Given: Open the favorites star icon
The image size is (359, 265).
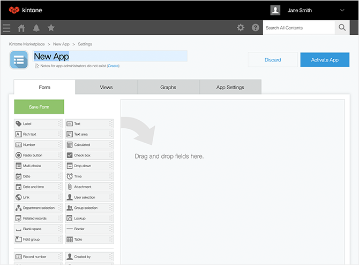Looking at the screenshot, I should pos(51,28).
